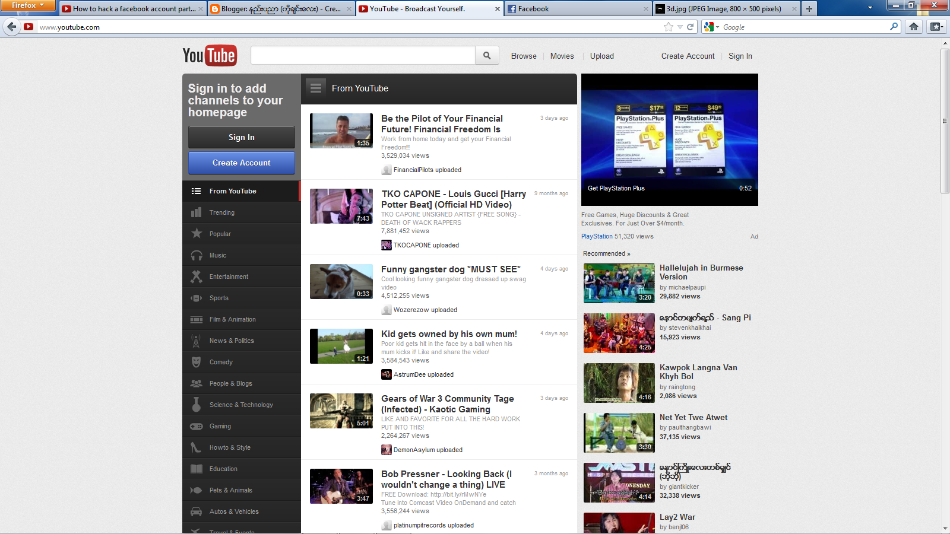Select the Film & Animation filmstrip icon

tap(196, 319)
